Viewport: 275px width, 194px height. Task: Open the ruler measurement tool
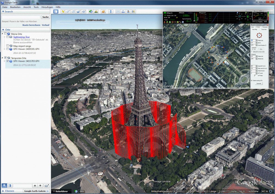pos(111,12)
